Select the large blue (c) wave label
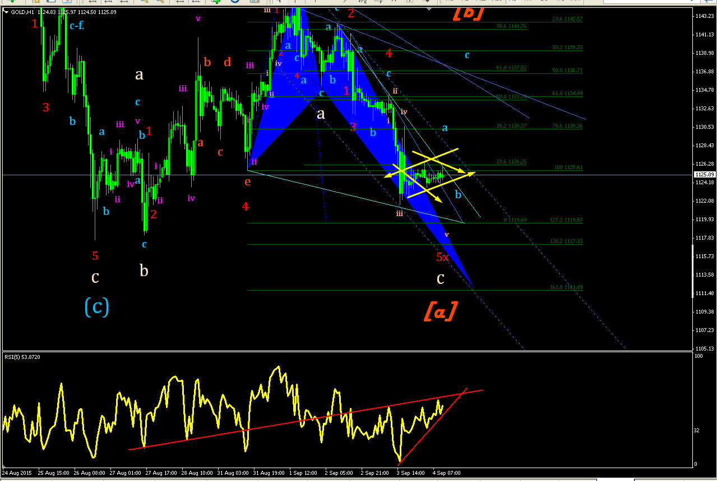The image size is (717, 481). 96,306
